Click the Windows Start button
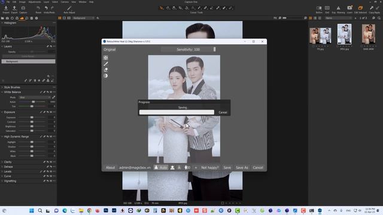 (x=32, y=211)
